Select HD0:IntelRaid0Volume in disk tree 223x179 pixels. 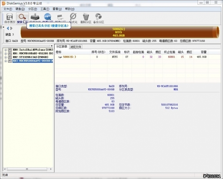coord(33,49)
